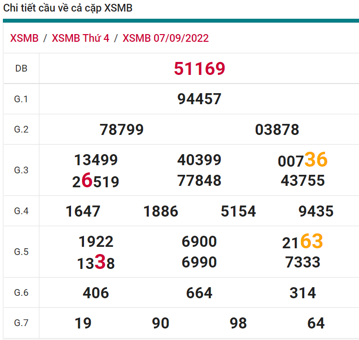Screen dimensions: 359x340
Task: Select G.6 number 314
Action: click(302, 293)
